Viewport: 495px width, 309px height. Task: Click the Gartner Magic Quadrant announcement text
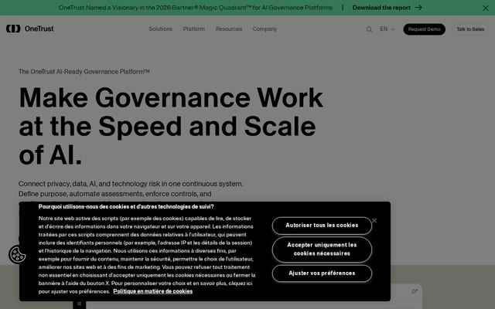click(x=196, y=8)
